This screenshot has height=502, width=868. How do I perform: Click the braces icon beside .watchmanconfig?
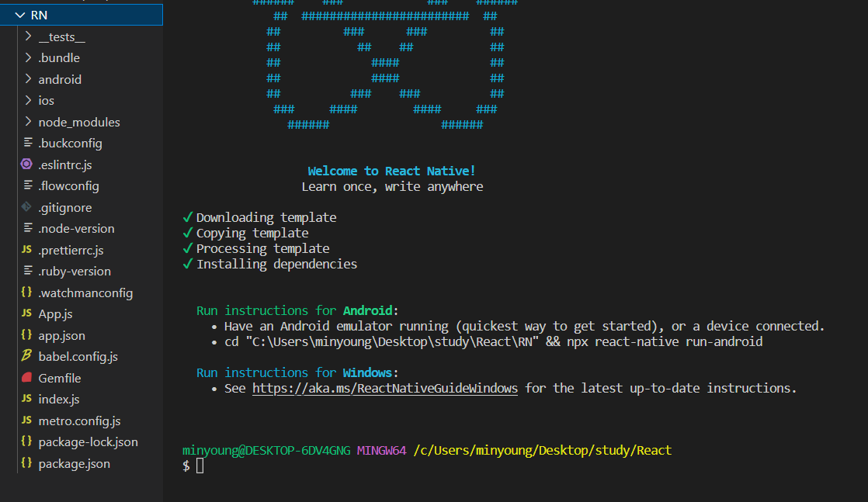click(26, 292)
